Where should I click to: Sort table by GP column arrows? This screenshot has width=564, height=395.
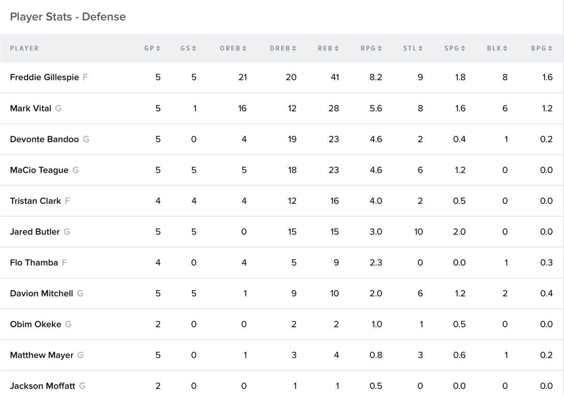click(158, 48)
